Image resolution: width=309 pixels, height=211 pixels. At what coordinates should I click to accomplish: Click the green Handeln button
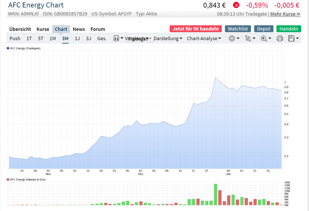tap(289, 29)
